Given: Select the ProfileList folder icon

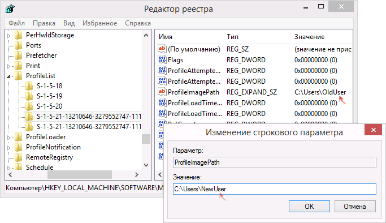Looking at the screenshot, I should pyautogui.click(x=19, y=76).
